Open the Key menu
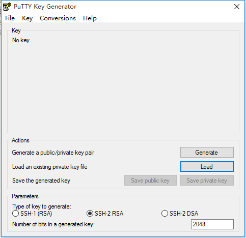 click(27, 18)
